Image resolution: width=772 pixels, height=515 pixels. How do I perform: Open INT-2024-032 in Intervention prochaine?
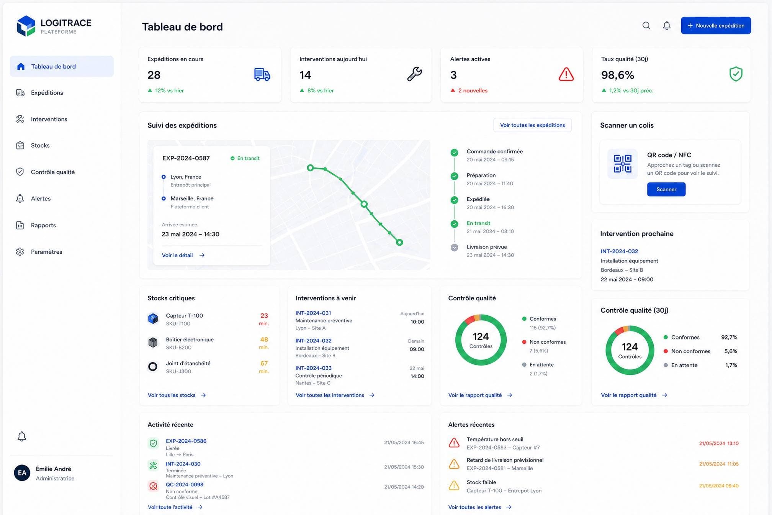(619, 251)
